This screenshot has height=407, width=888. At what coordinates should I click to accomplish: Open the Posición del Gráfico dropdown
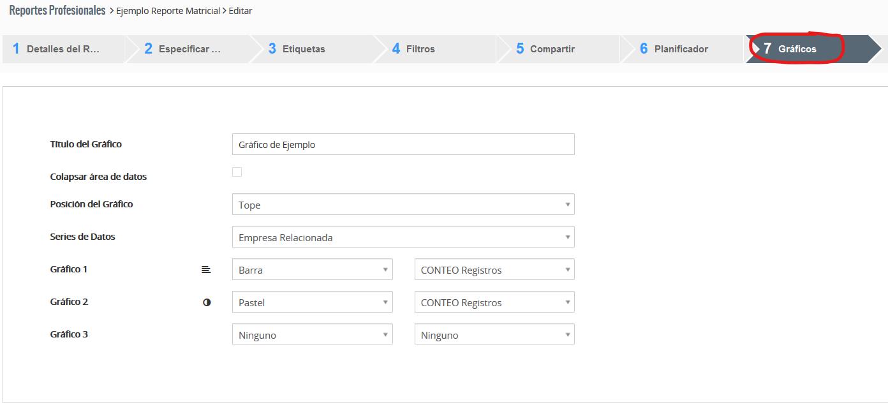click(x=403, y=205)
